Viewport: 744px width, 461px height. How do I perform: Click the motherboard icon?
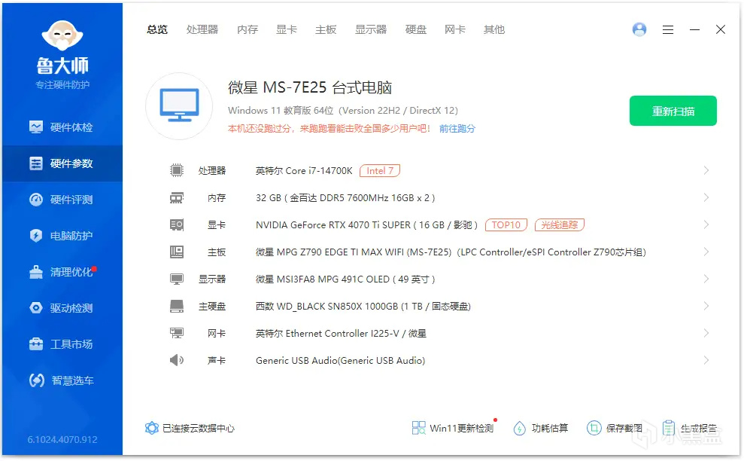pos(177,252)
